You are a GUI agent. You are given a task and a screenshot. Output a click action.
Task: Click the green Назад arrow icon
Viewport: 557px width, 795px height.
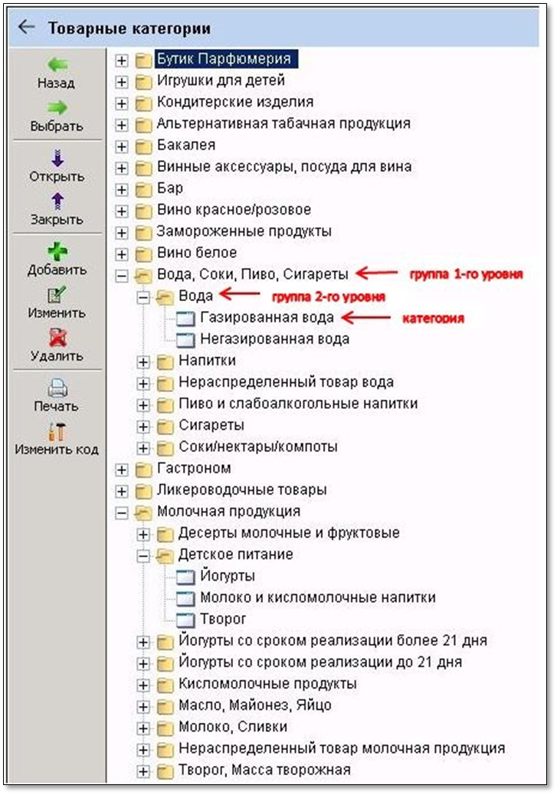57,65
